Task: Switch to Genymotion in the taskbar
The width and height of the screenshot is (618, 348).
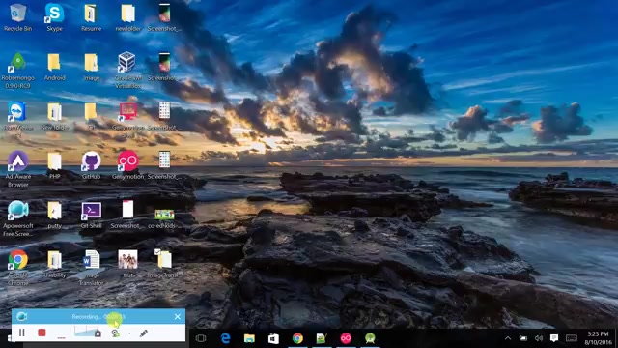Action: [x=346, y=338]
